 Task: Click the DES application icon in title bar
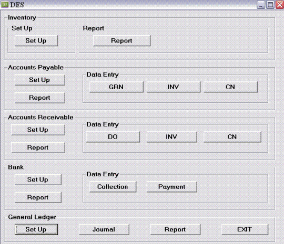click(5, 5)
